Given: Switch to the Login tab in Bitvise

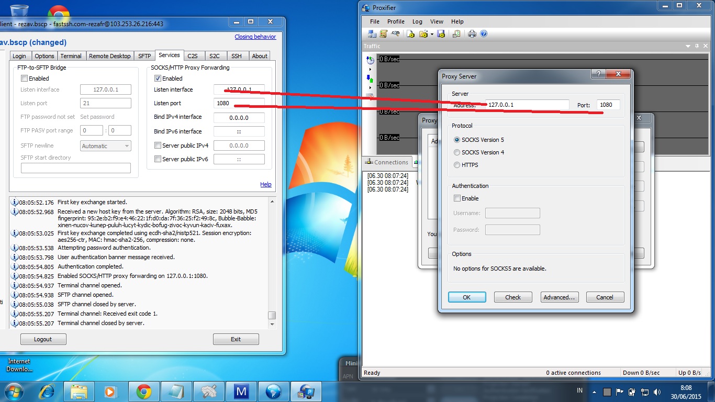Looking at the screenshot, I should click(19, 56).
